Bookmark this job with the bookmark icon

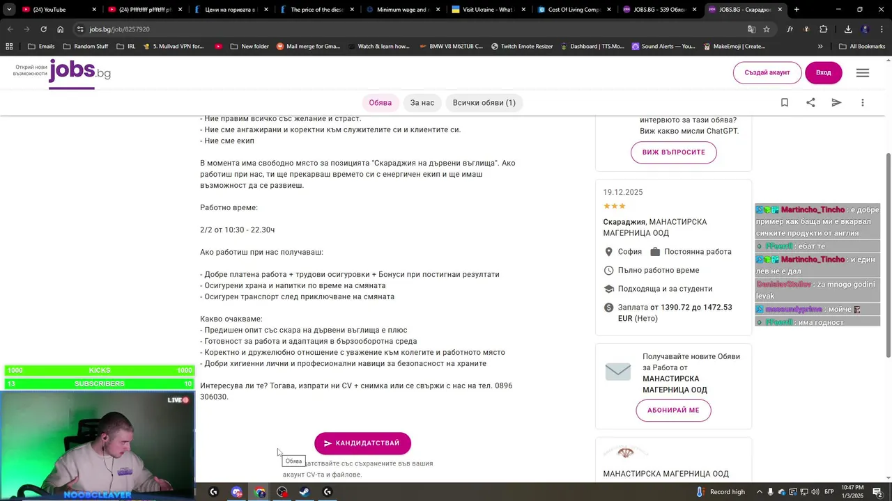pos(784,102)
